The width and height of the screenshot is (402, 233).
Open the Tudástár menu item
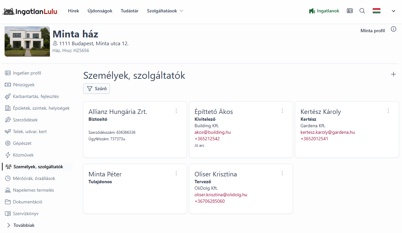pos(130,11)
